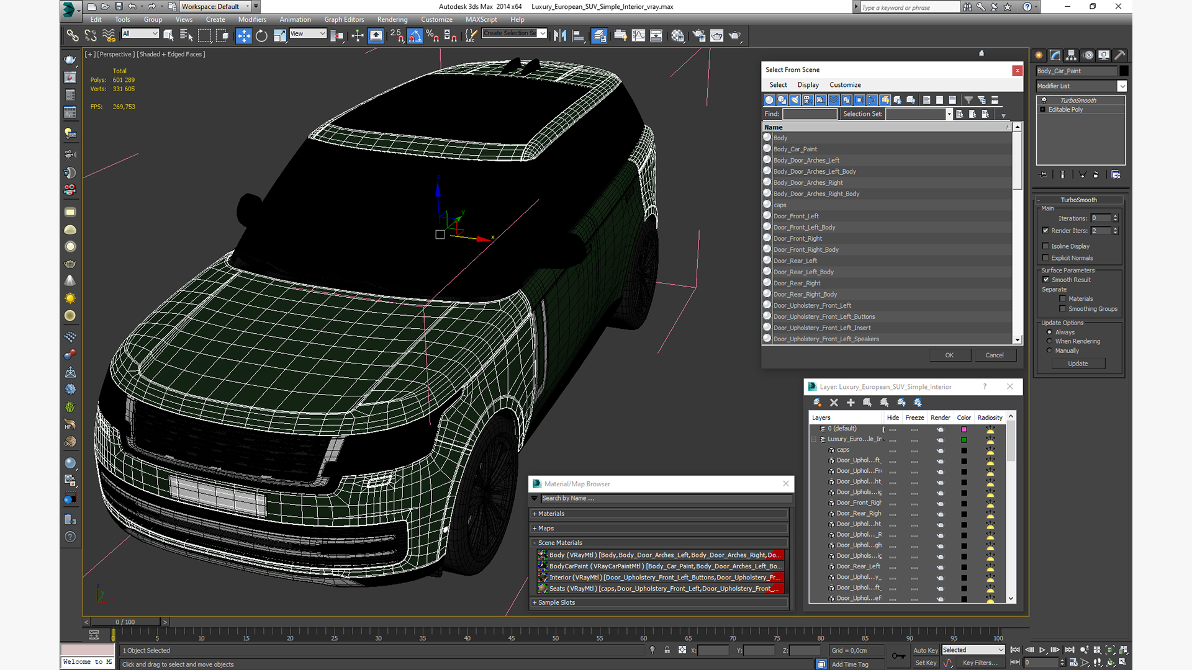The image size is (1192, 670).
Task: Toggle Display Cameras filter in Select From Scene
Action: tap(808, 100)
